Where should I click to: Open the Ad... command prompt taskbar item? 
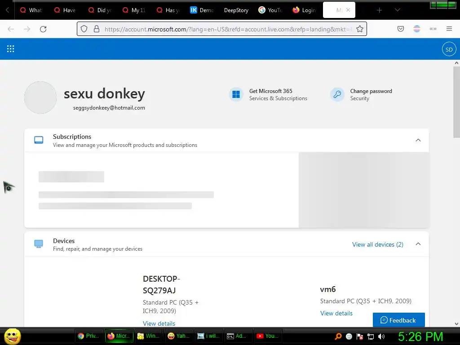coord(238,336)
